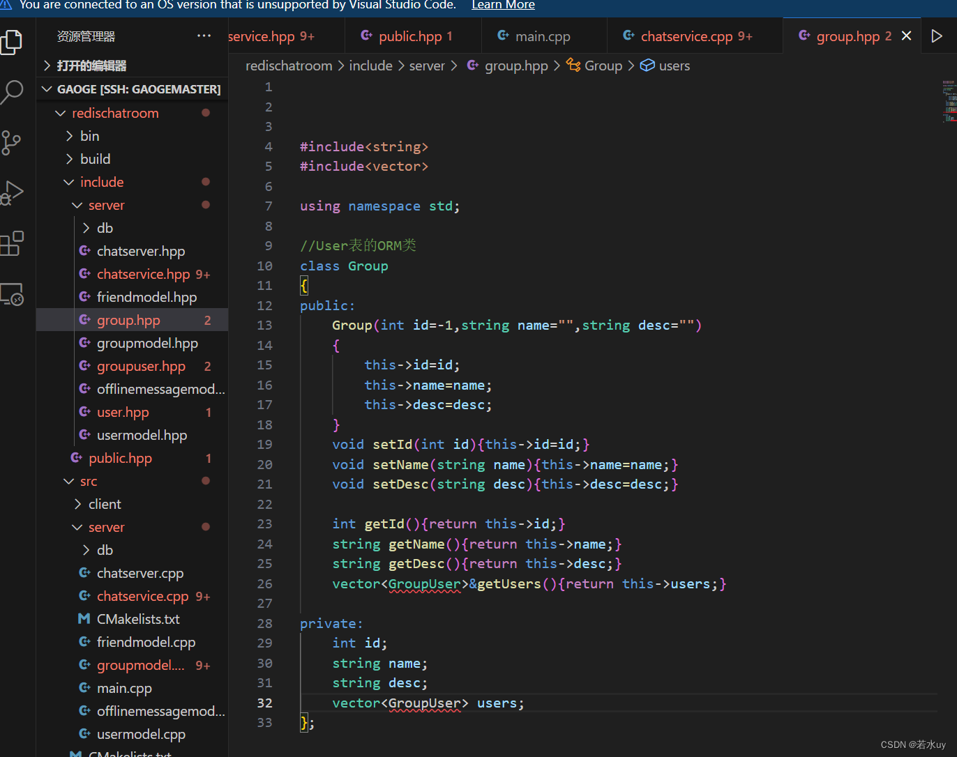The height and width of the screenshot is (757, 957).
Task: Click the C++ icon beside friendmodel.cpp
Action: pos(85,642)
